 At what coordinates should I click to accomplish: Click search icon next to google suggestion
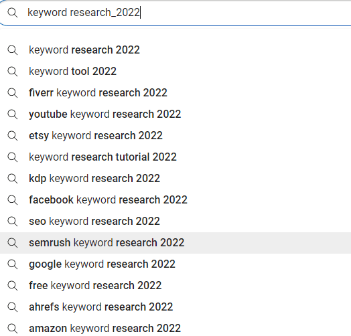pos(12,264)
